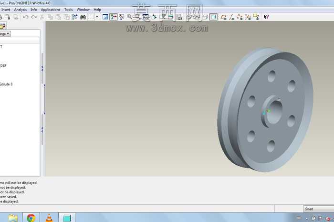Toggle datum planes display
Screen dimensions: 334x222
(223, 17)
